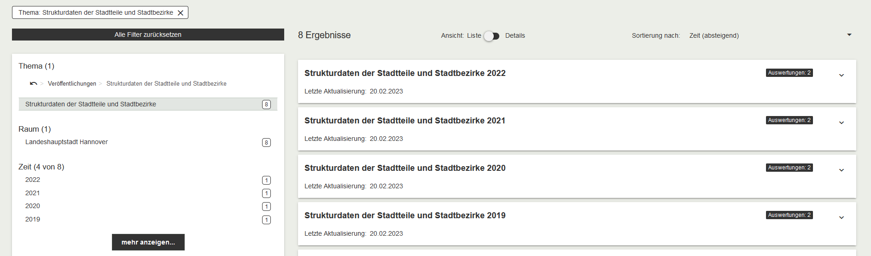Image resolution: width=871 pixels, height=256 pixels.
Task: Filter results by year 2020
Action: pyautogui.click(x=33, y=206)
